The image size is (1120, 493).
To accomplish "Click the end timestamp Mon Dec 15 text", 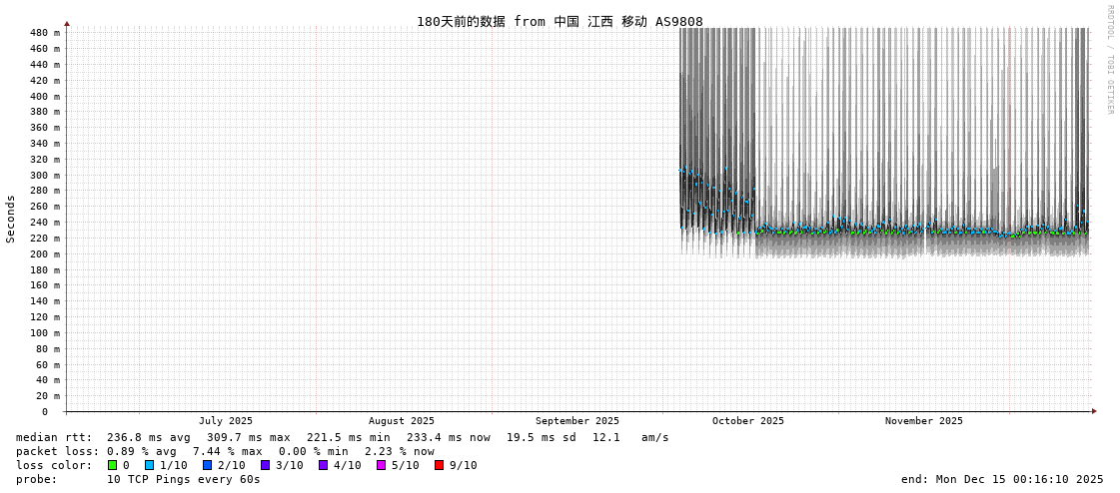I will 1001,479.
